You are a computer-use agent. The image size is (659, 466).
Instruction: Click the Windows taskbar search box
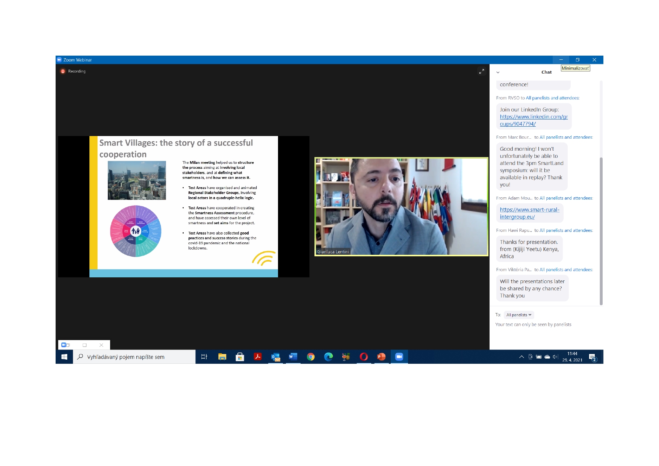click(134, 357)
